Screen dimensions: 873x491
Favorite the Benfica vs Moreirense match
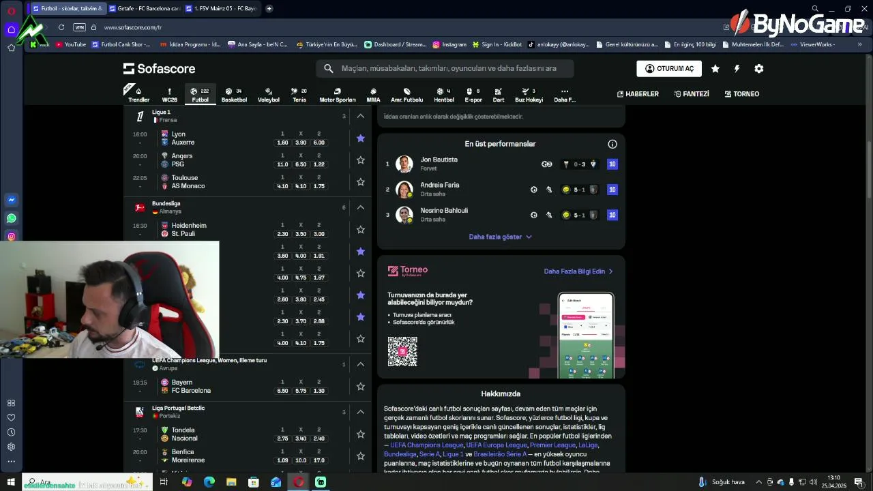point(360,456)
